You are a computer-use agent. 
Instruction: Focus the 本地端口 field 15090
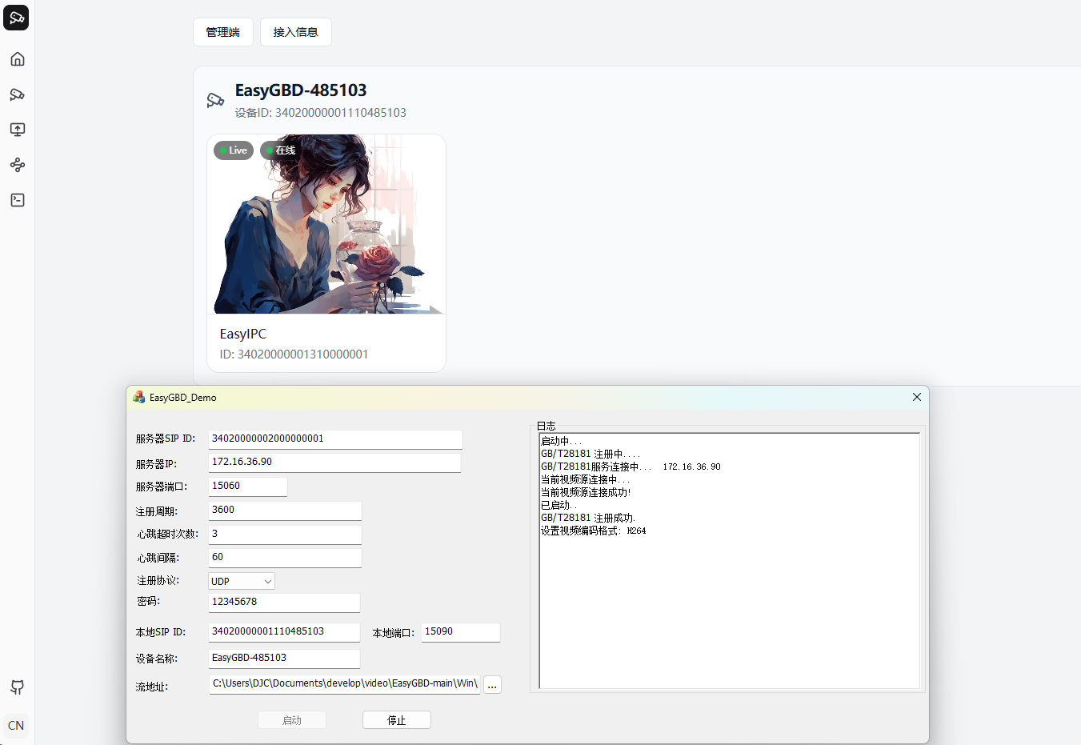(461, 632)
